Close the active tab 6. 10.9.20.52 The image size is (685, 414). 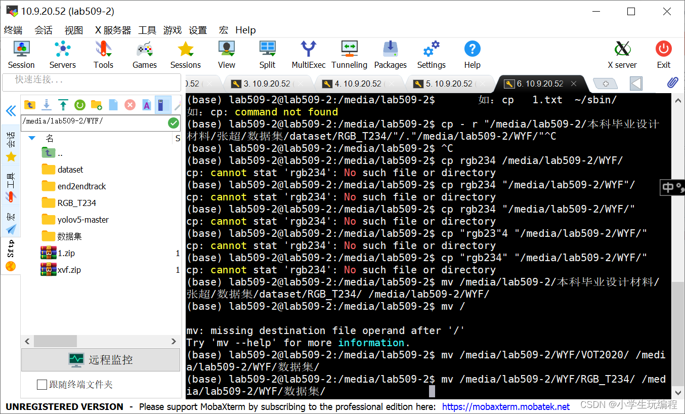[574, 84]
